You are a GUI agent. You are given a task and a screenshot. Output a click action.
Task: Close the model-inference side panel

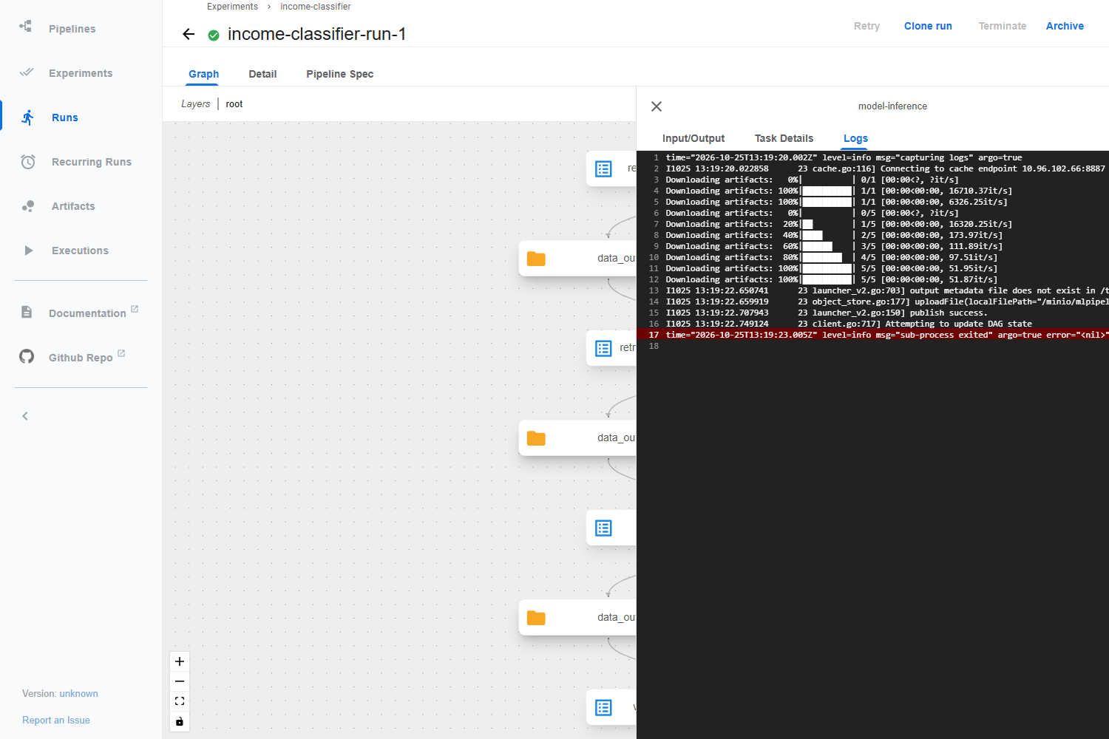657,106
